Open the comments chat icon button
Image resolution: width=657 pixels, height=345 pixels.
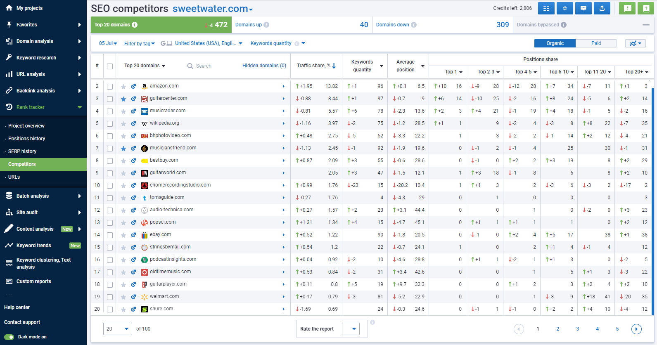point(583,8)
